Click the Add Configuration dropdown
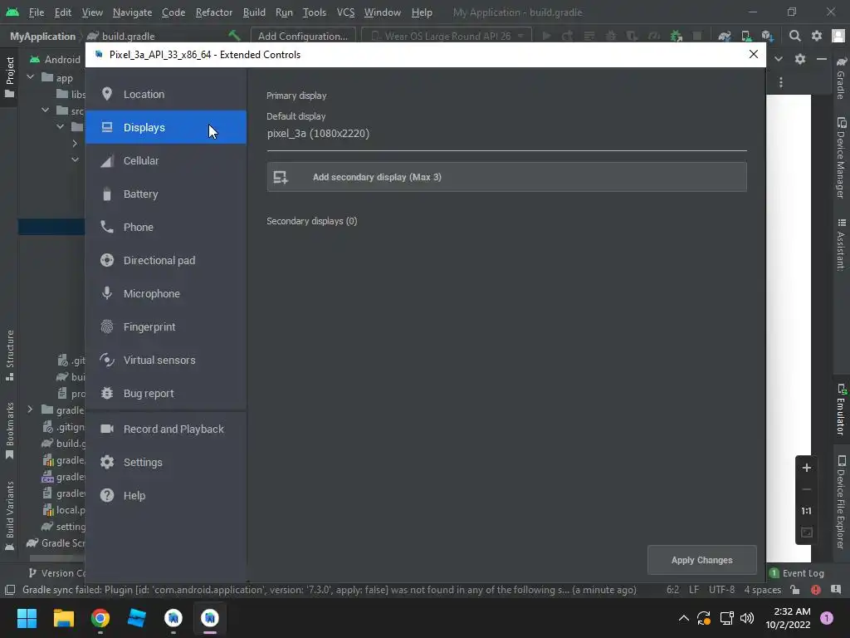The image size is (850, 638). pyautogui.click(x=303, y=36)
